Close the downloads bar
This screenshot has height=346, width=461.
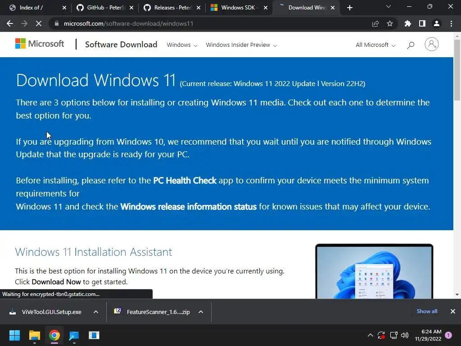(453, 311)
